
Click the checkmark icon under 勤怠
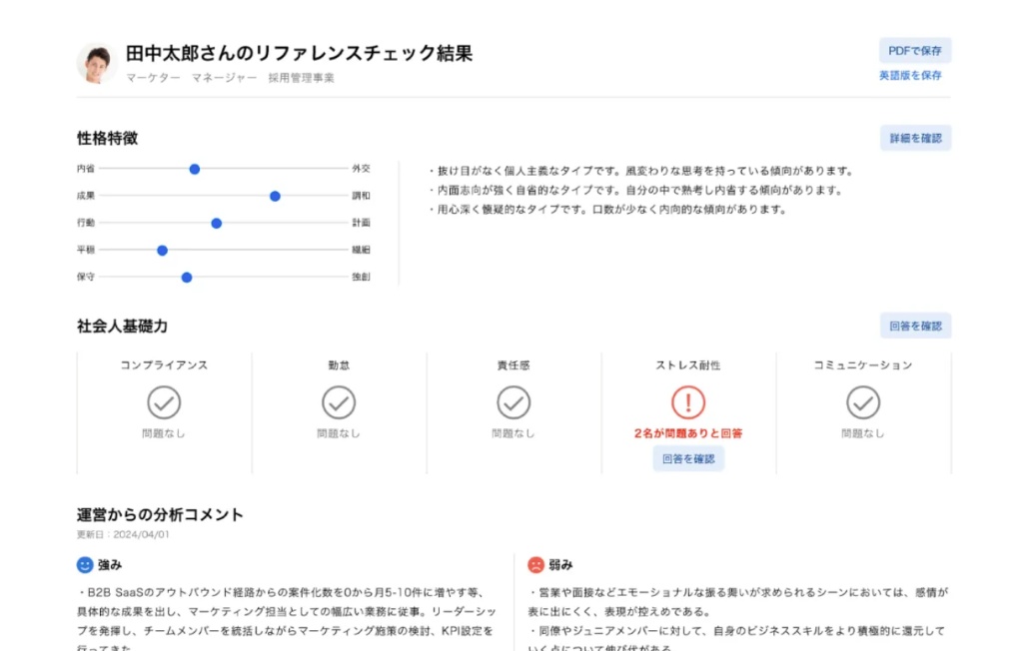tap(339, 402)
